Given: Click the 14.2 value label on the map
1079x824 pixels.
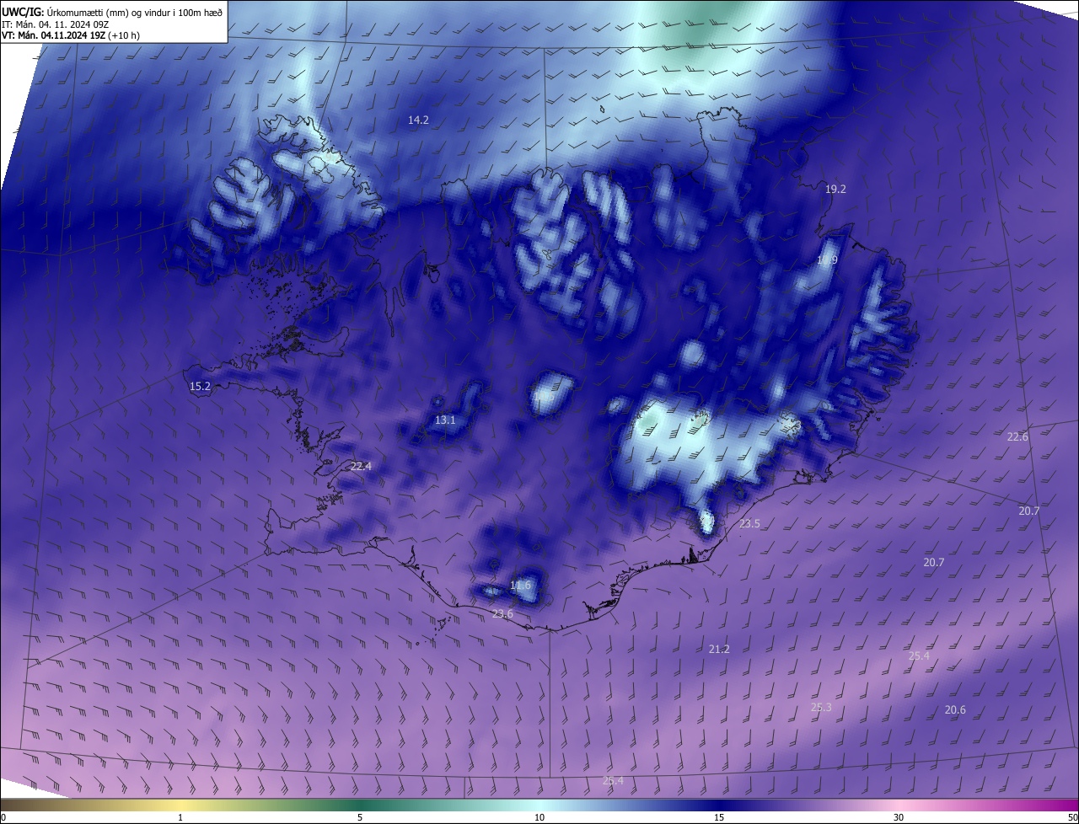Looking at the screenshot, I should click(418, 120).
